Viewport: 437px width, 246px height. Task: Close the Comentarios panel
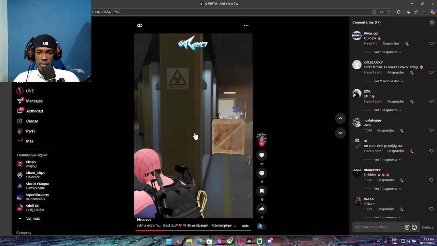tap(432, 23)
